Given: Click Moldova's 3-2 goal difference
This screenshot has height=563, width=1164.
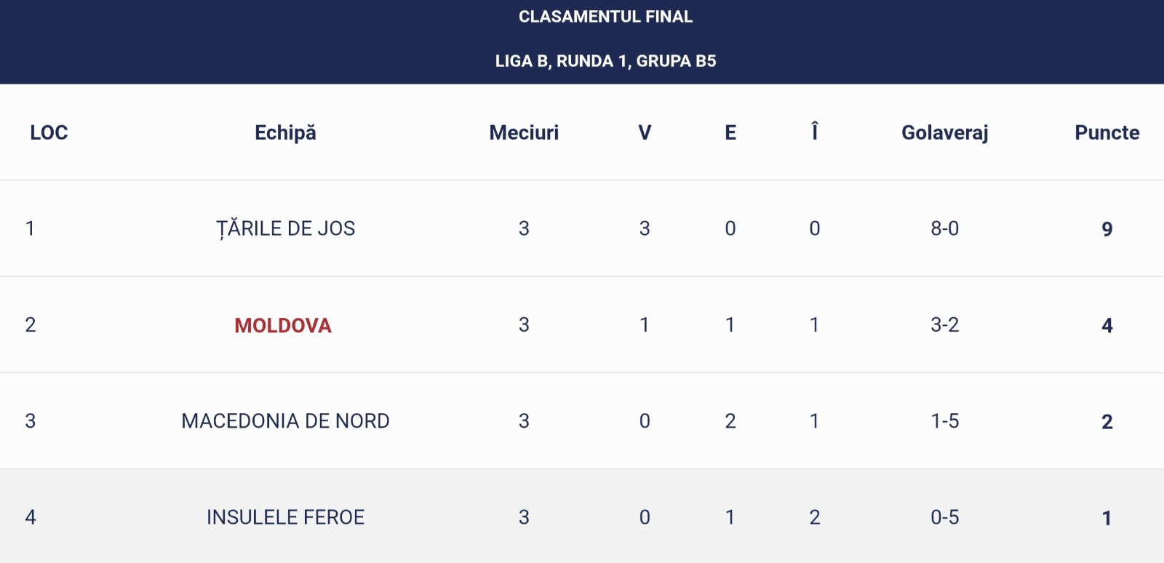Looking at the screenshot, I should [944, 325].
